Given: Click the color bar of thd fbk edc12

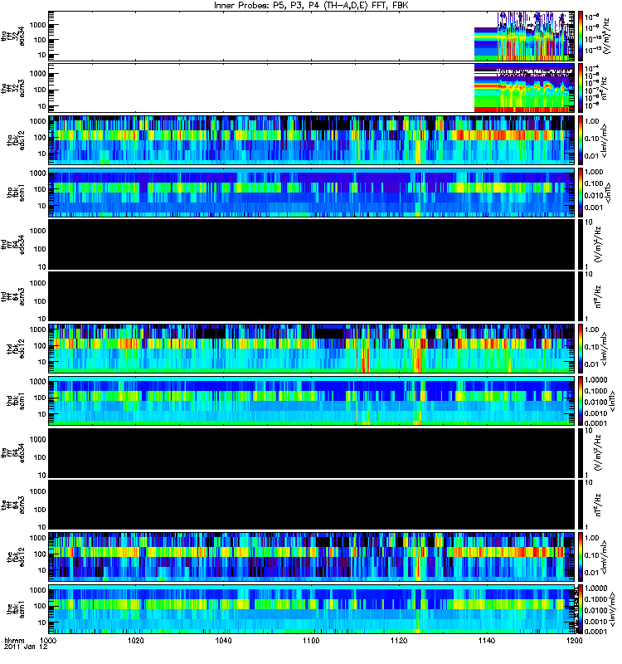Looking at the screenshot, I should pyautogui.click(x=580, y=349).
